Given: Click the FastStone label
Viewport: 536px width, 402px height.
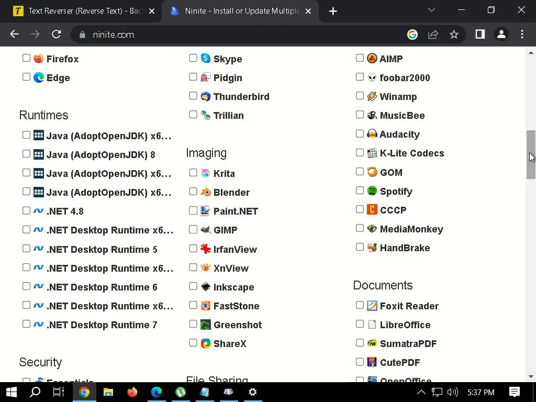Looking at the screenshot, I should (236, 306).
